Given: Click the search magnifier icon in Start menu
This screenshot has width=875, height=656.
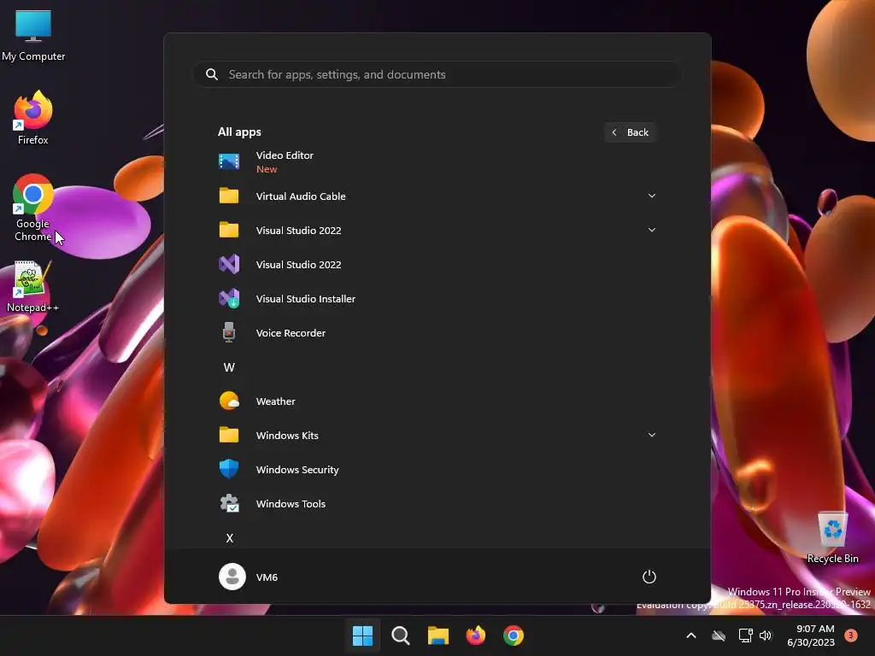Looking at the screenshot, I should [212, 74].
